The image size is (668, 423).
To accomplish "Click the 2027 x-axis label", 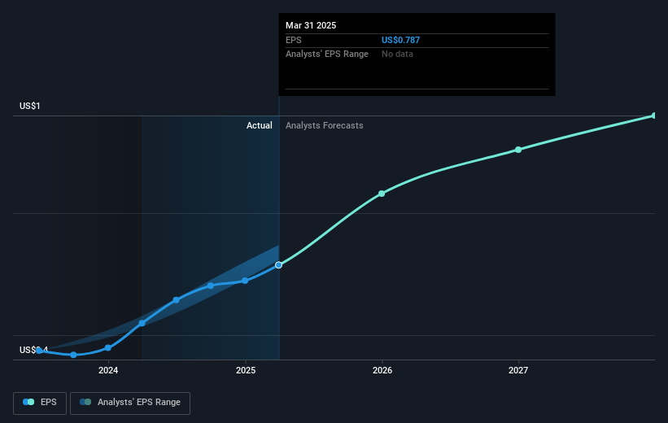I will tap(518, 371).
